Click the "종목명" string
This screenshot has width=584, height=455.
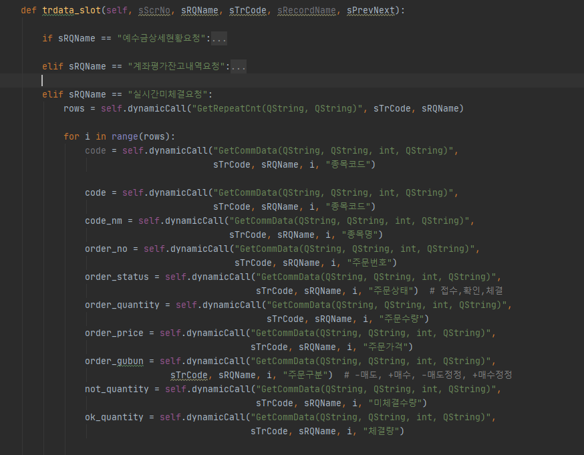359,235
